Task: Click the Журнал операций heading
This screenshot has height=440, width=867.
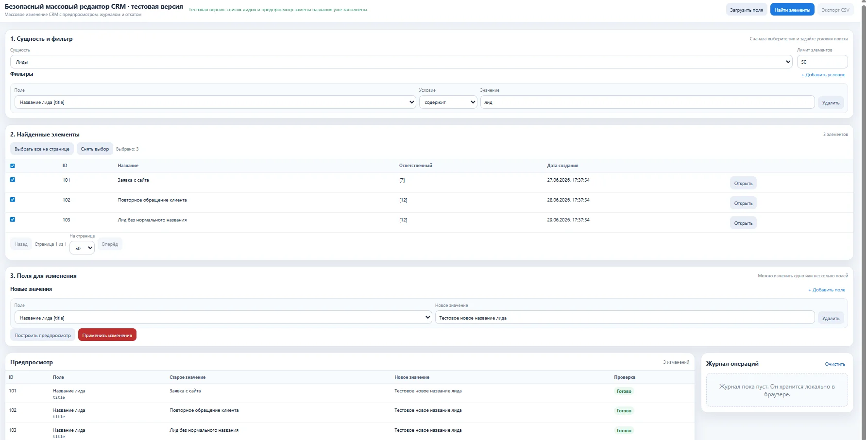Action: click(732, 364)
